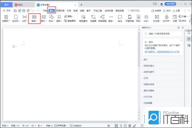Toggle spell check (拼写检查) in status bar
The width and height of the screenshot is (192, 128).
[x=61, y=126]
